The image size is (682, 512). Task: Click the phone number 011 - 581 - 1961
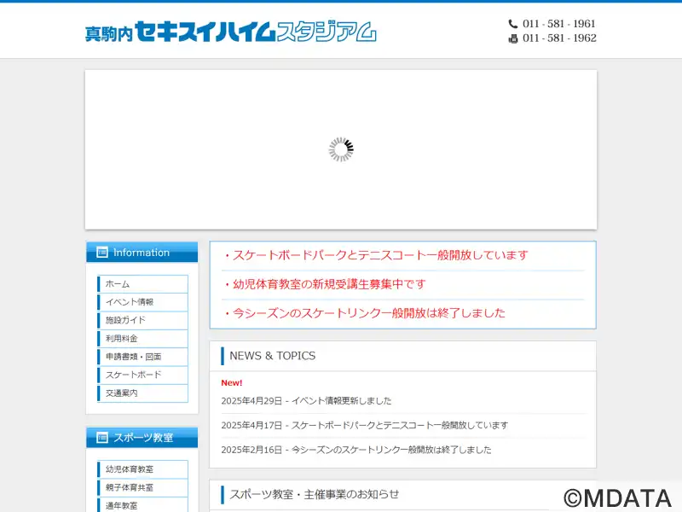click(559, 24)
